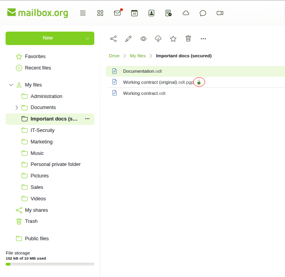
Task: Open the Videos folder
Action: coord(38,199)
